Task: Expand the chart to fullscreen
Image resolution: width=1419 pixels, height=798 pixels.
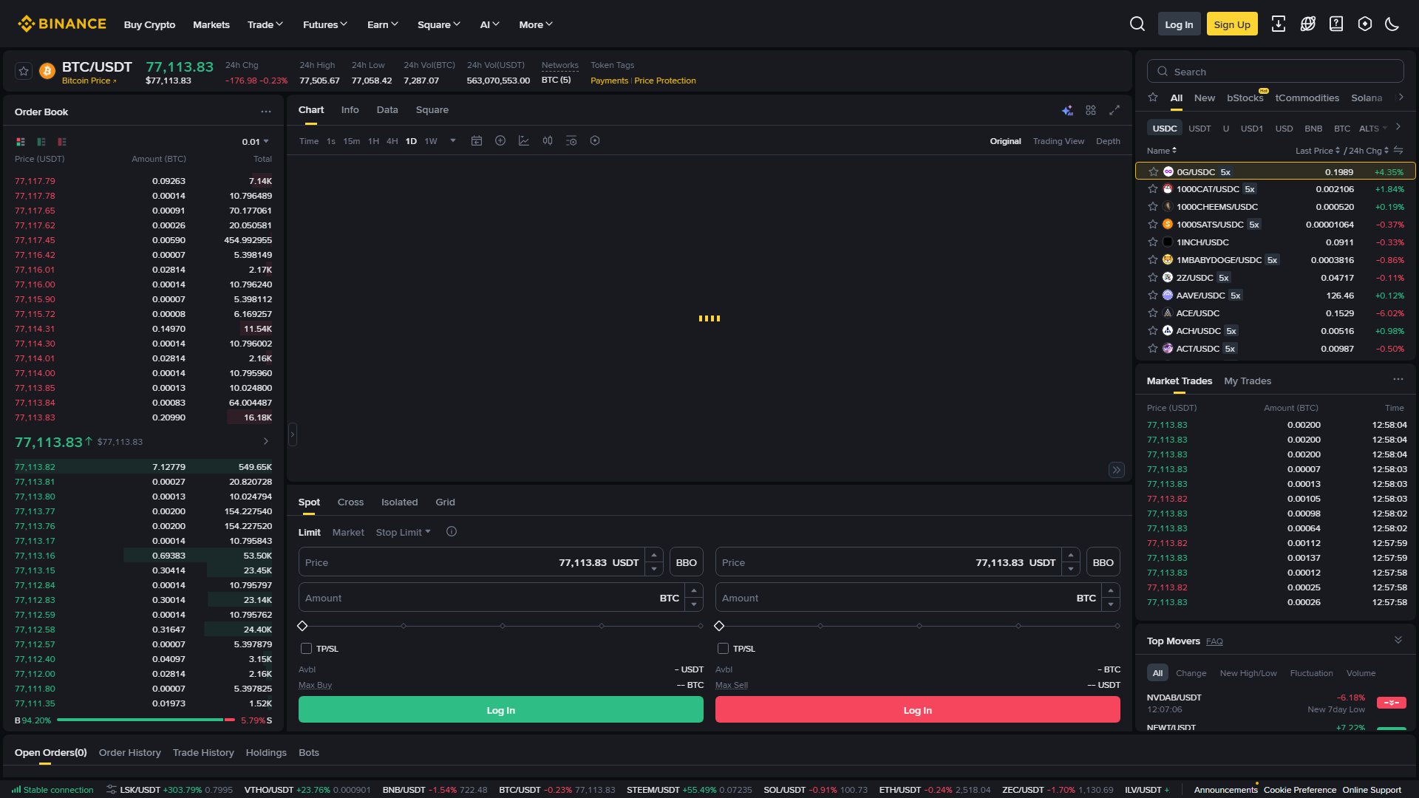Action: click(1115, 110)
